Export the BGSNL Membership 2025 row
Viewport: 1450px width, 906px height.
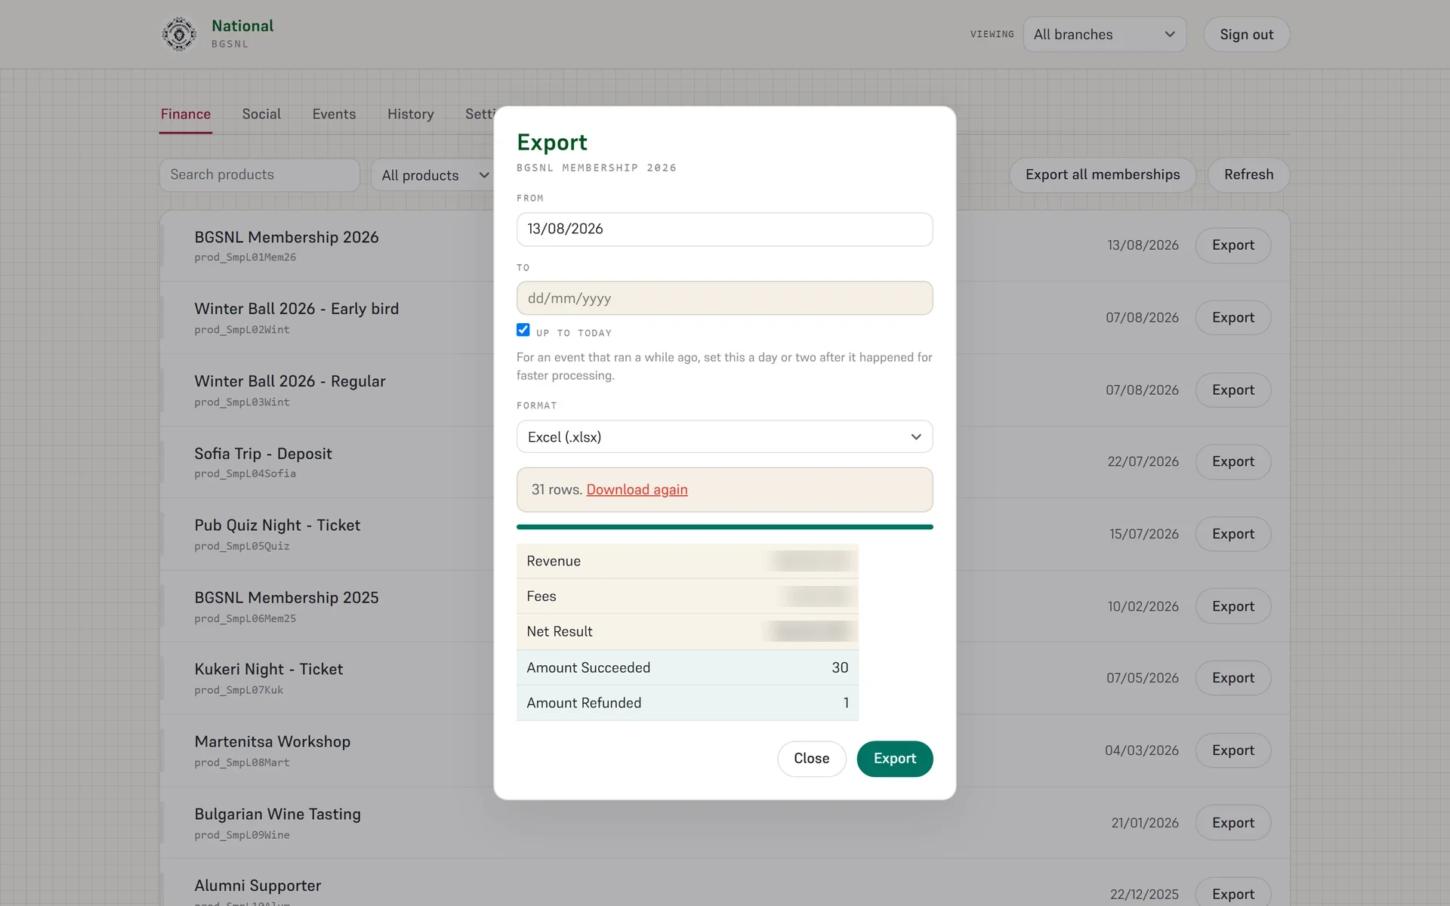coord(1232,606)
